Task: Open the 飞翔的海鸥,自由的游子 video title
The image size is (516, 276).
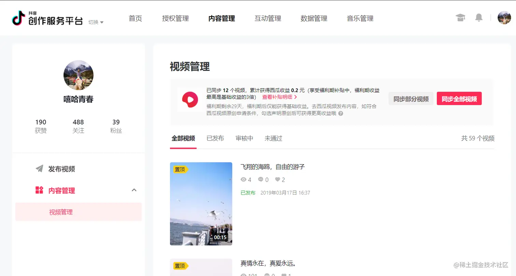Action: point(272,167)
